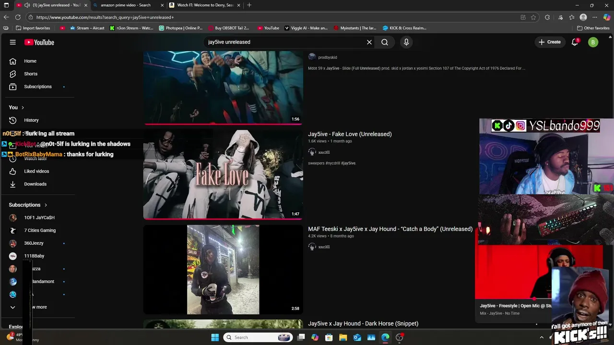Open Photopea bookmark
The image size is (614, 345).
click(181, 28)
